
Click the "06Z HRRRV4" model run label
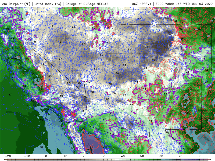point(142,4)
